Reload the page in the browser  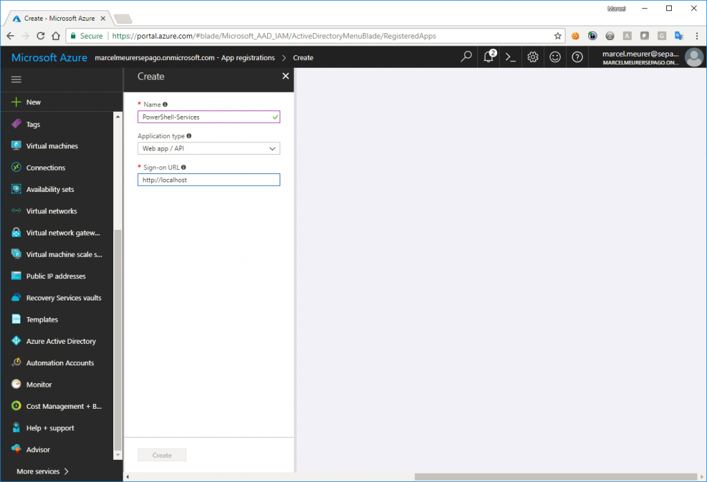pos(41,36)
